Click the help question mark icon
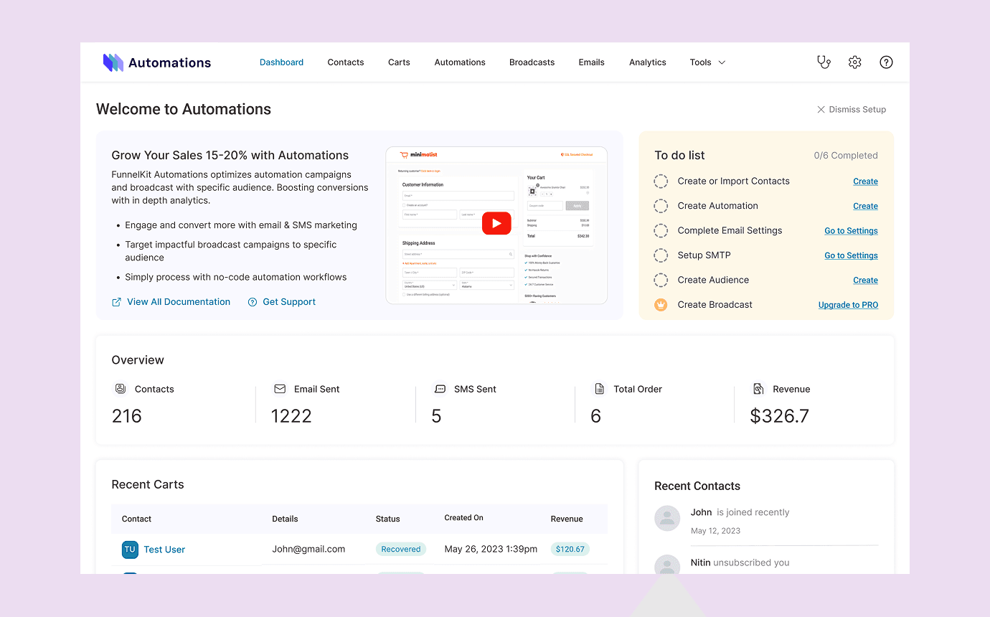990x617 pixels. (886, 62)
